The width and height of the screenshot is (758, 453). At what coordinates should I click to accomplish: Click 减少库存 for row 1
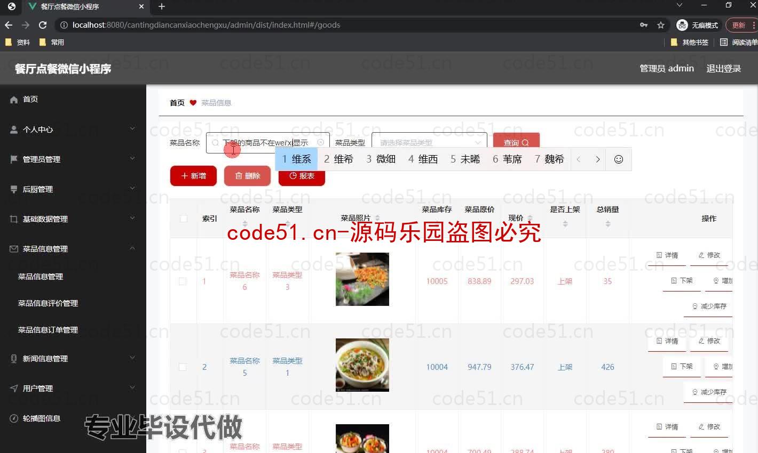(x=709, y=306)
